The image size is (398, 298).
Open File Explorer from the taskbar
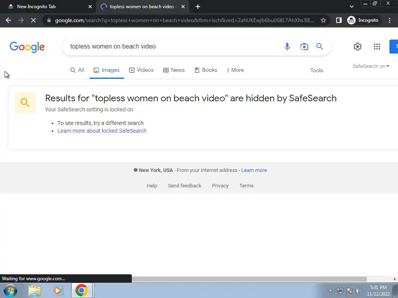tap(35, 291)
